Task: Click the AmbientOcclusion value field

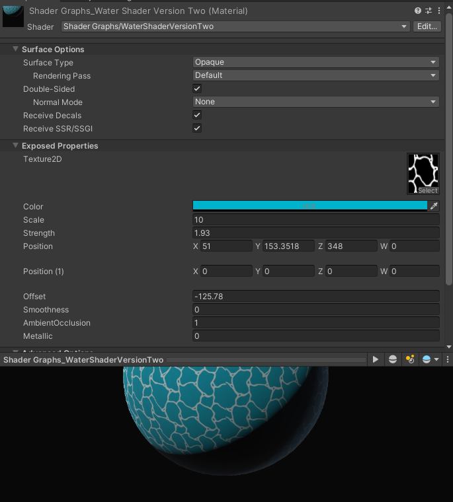Action: click(316, 322)
